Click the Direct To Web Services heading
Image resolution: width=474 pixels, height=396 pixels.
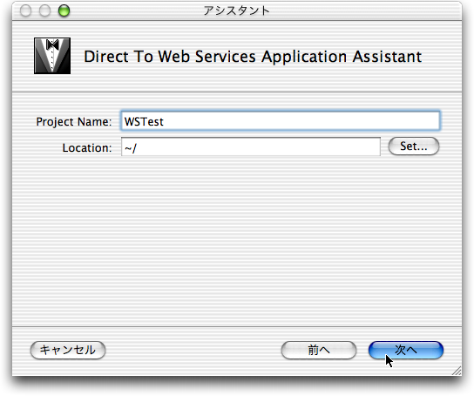click(253, 57)
